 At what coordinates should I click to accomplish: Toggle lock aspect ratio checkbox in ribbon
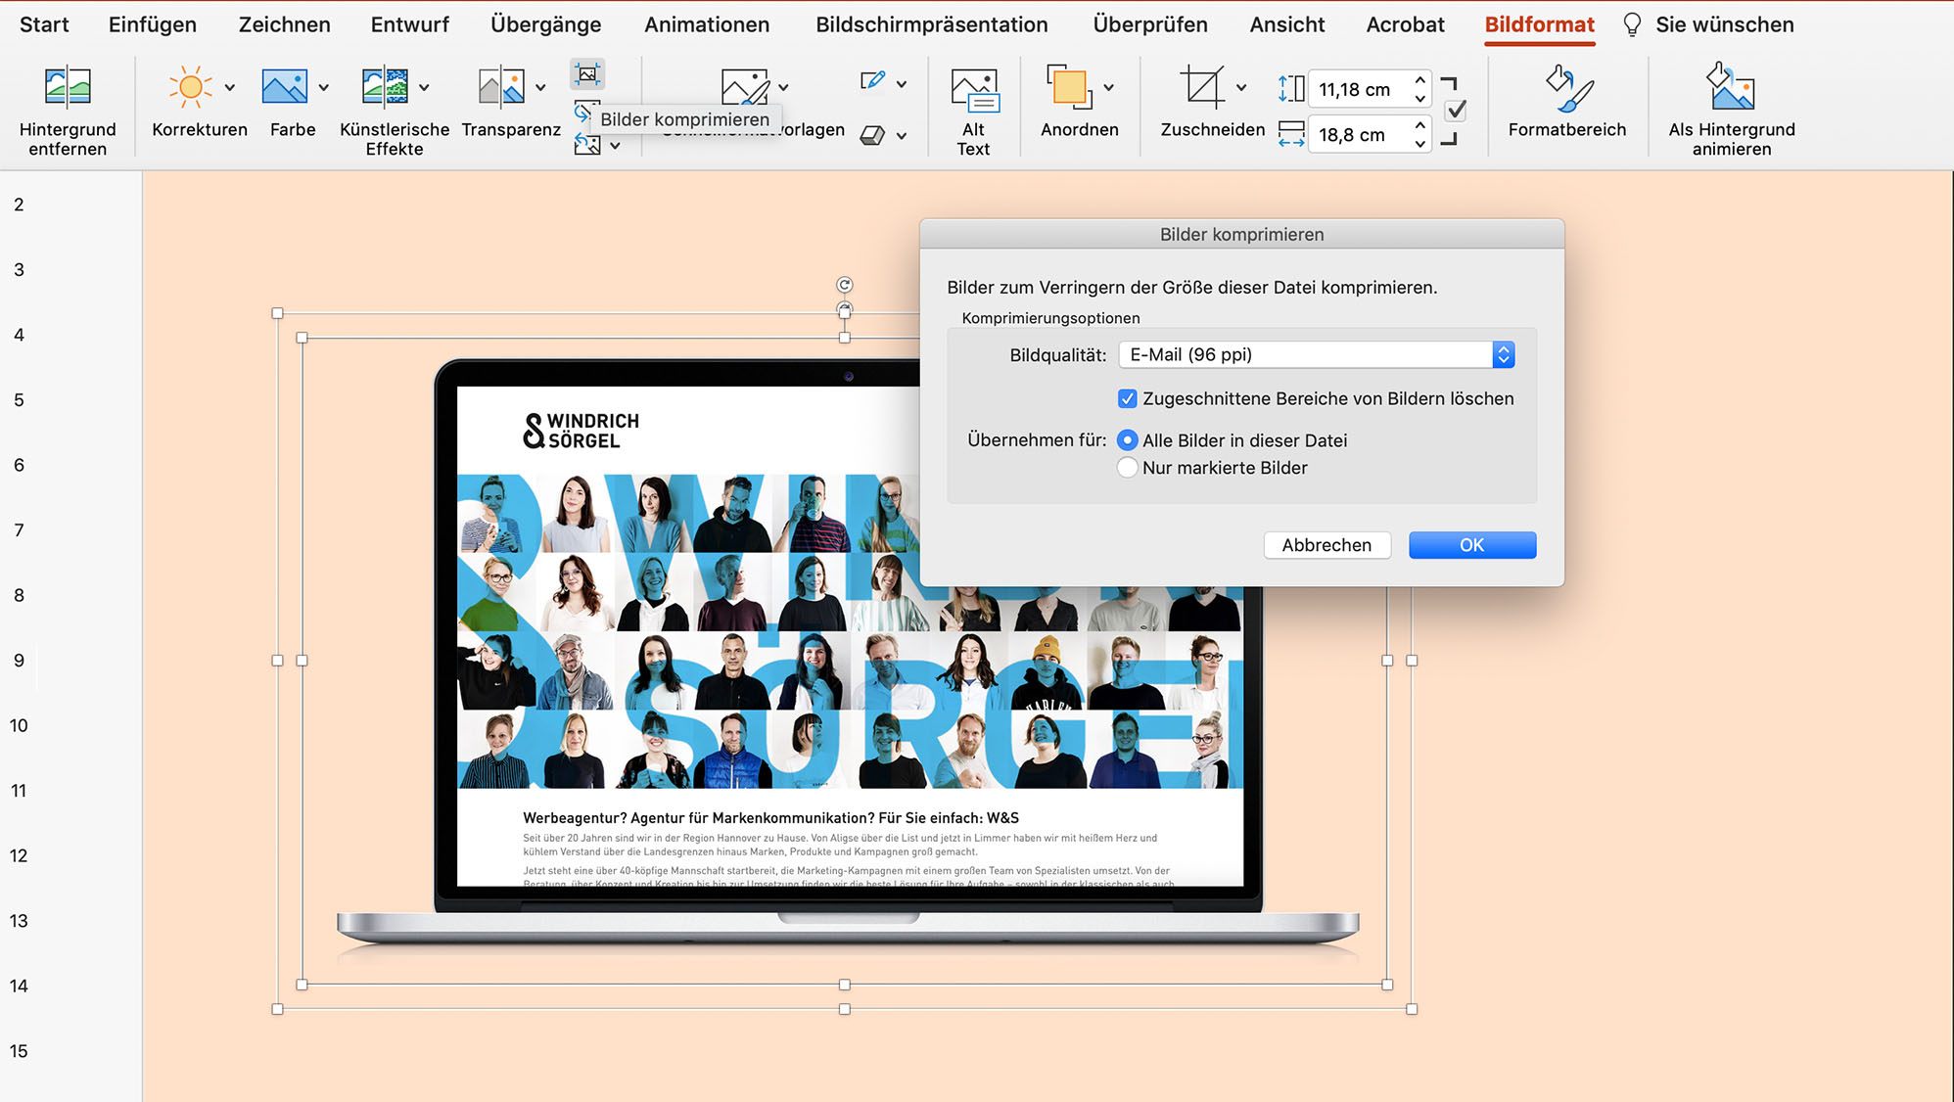pyautogui.click(x=1456, y=111)
